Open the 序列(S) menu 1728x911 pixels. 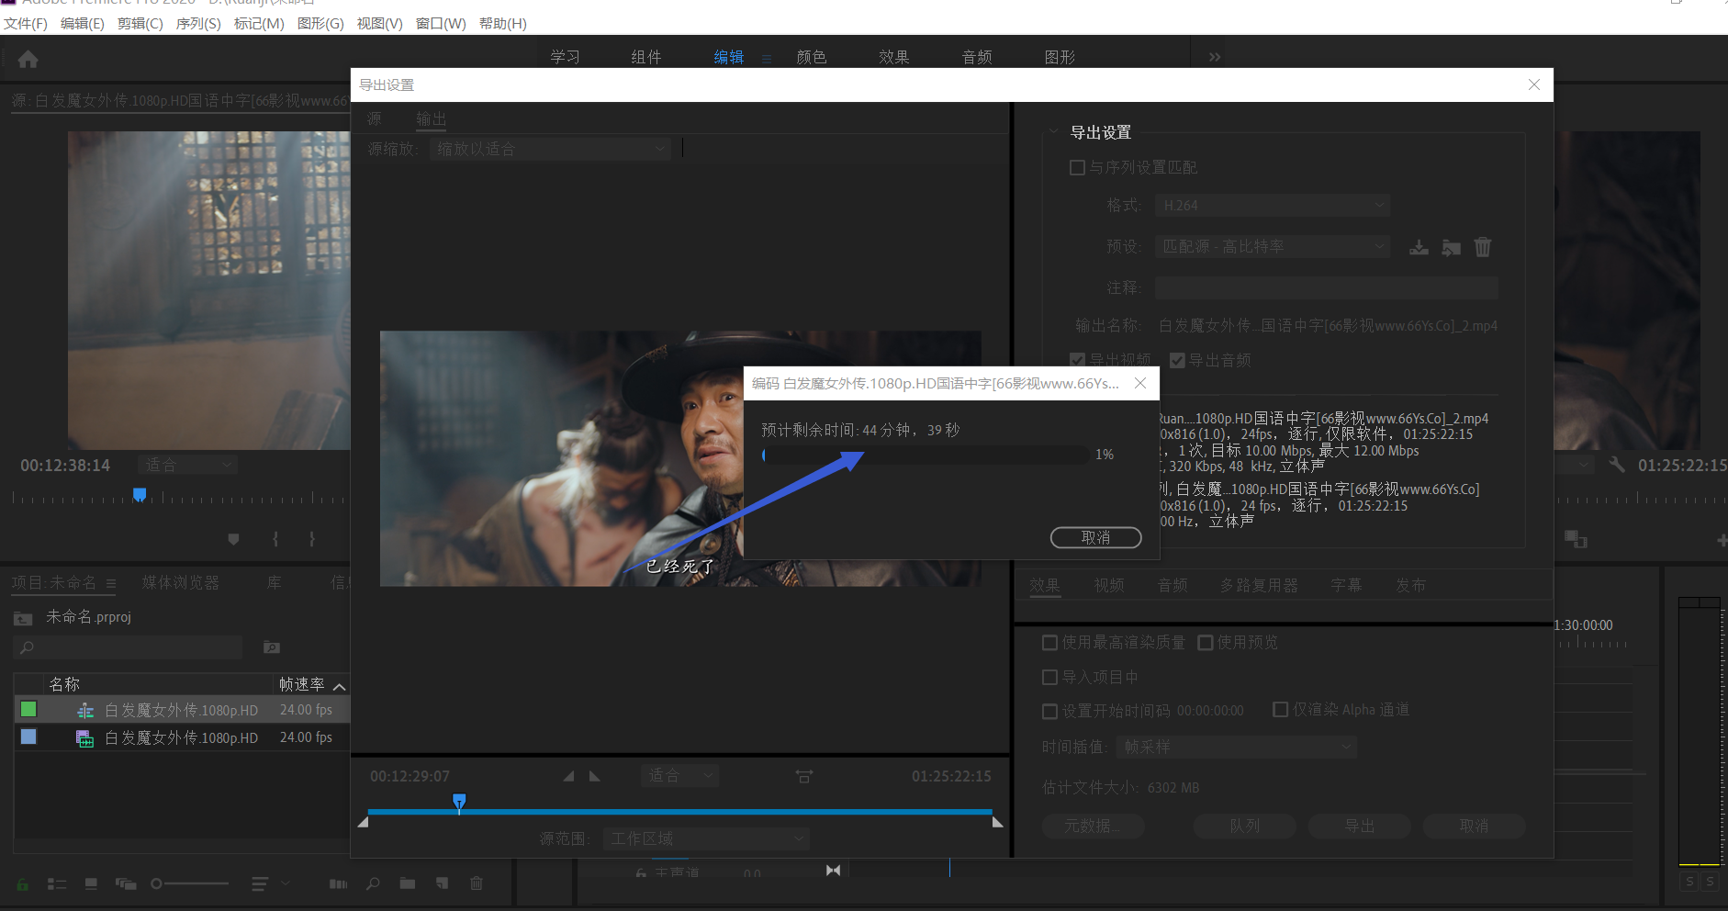click(198, 23)
